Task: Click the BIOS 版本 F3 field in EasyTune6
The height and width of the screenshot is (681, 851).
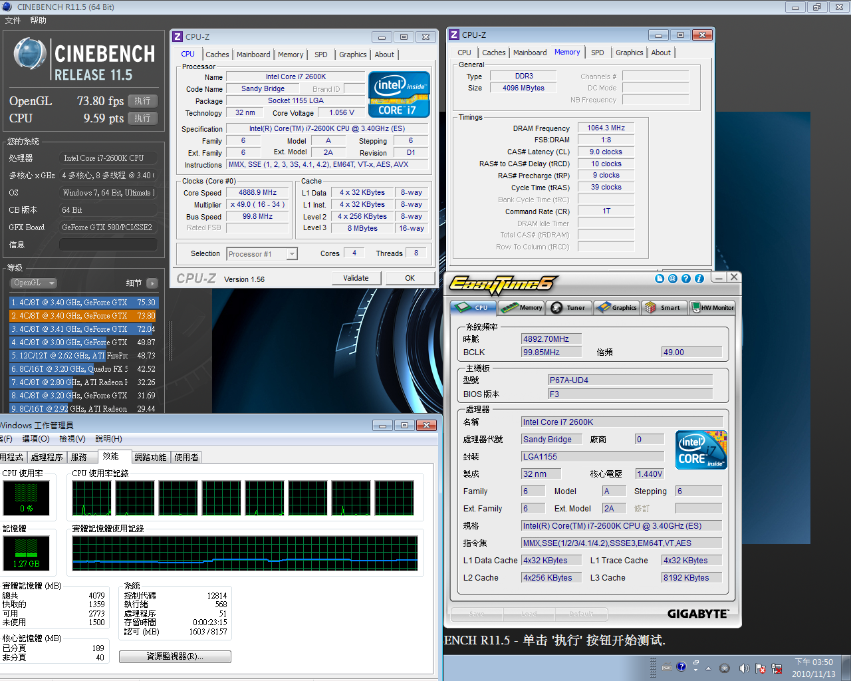Action: point(630,394)
